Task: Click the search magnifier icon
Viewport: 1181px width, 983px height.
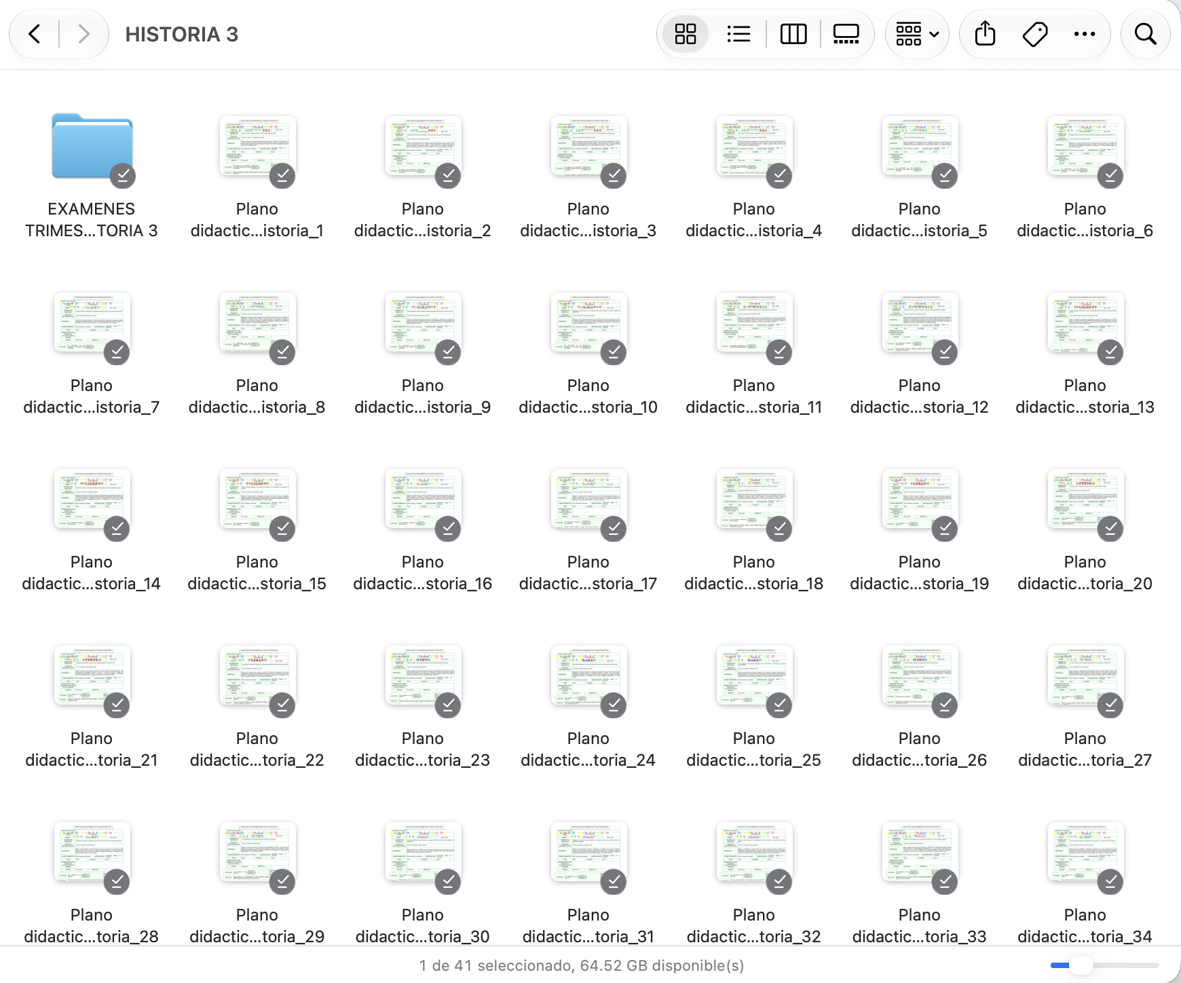Action: point(1146,34)
